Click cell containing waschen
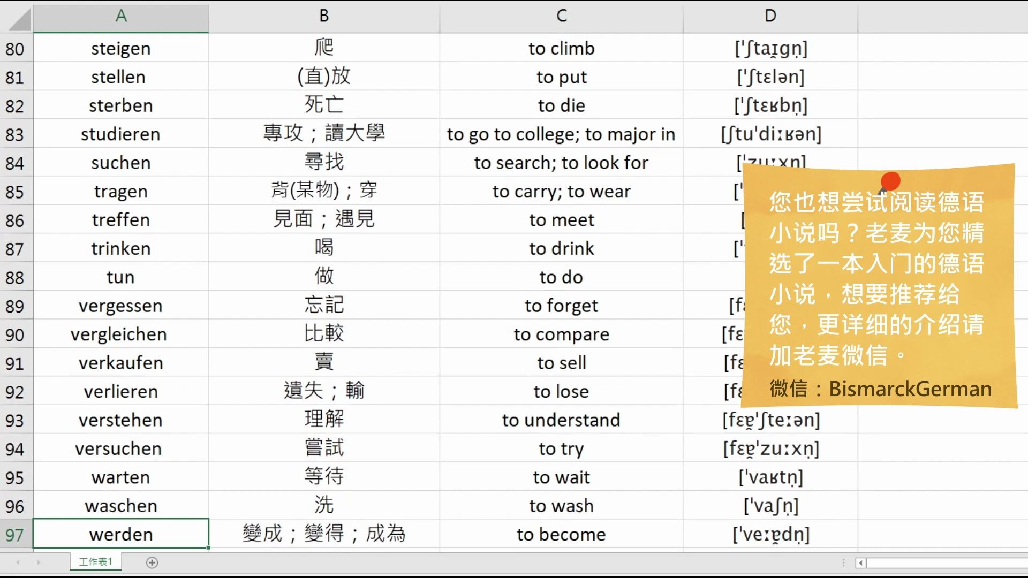 pyautogui.click(x=121, y=506)
